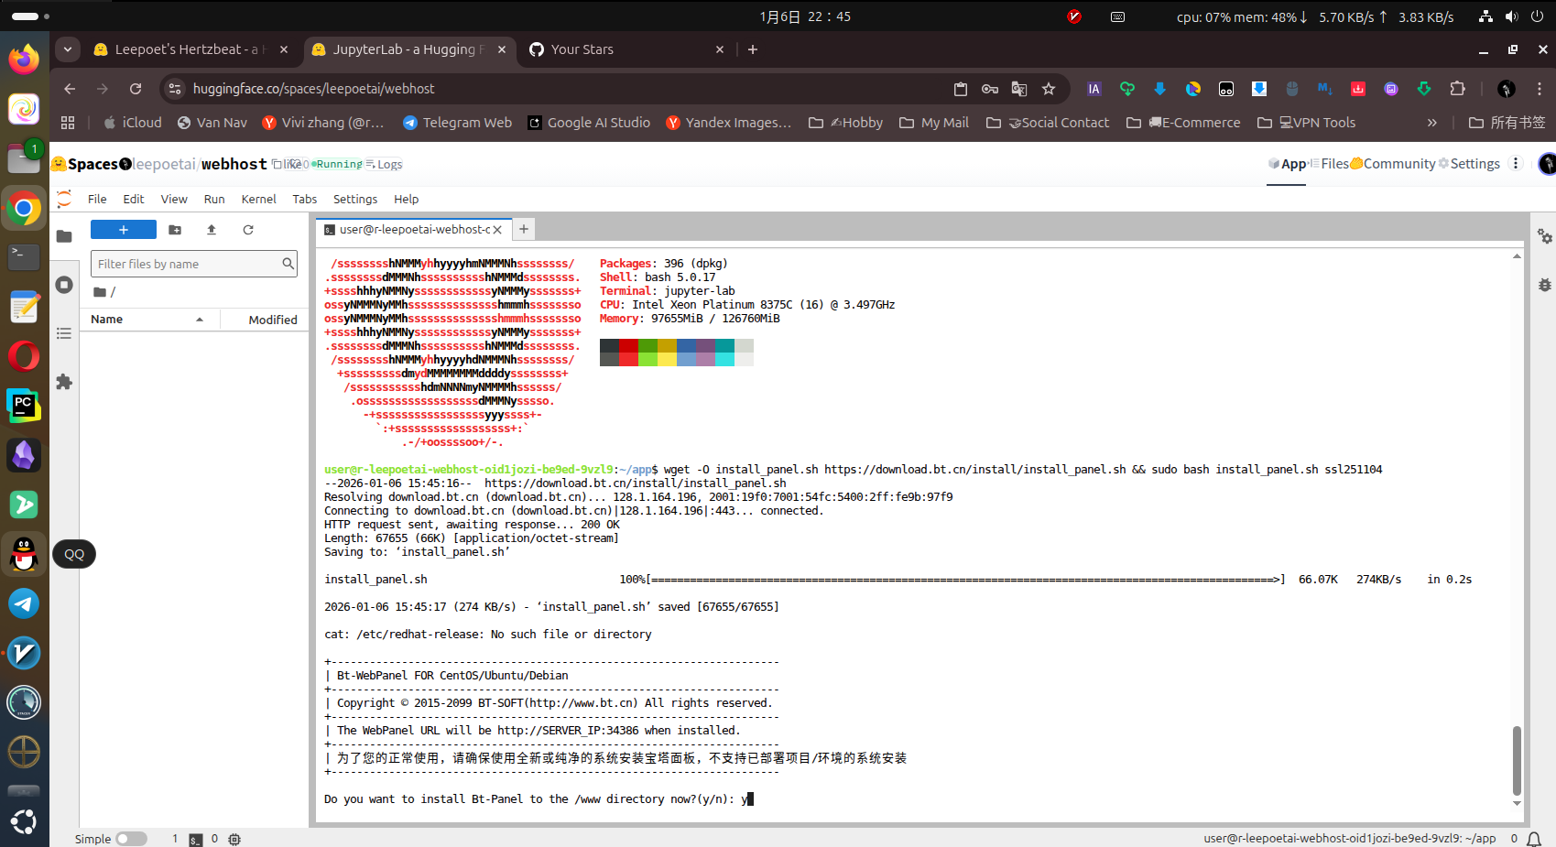Open the Space Logs button
This screenshot has width=1556, height=847.
(385, 165)
